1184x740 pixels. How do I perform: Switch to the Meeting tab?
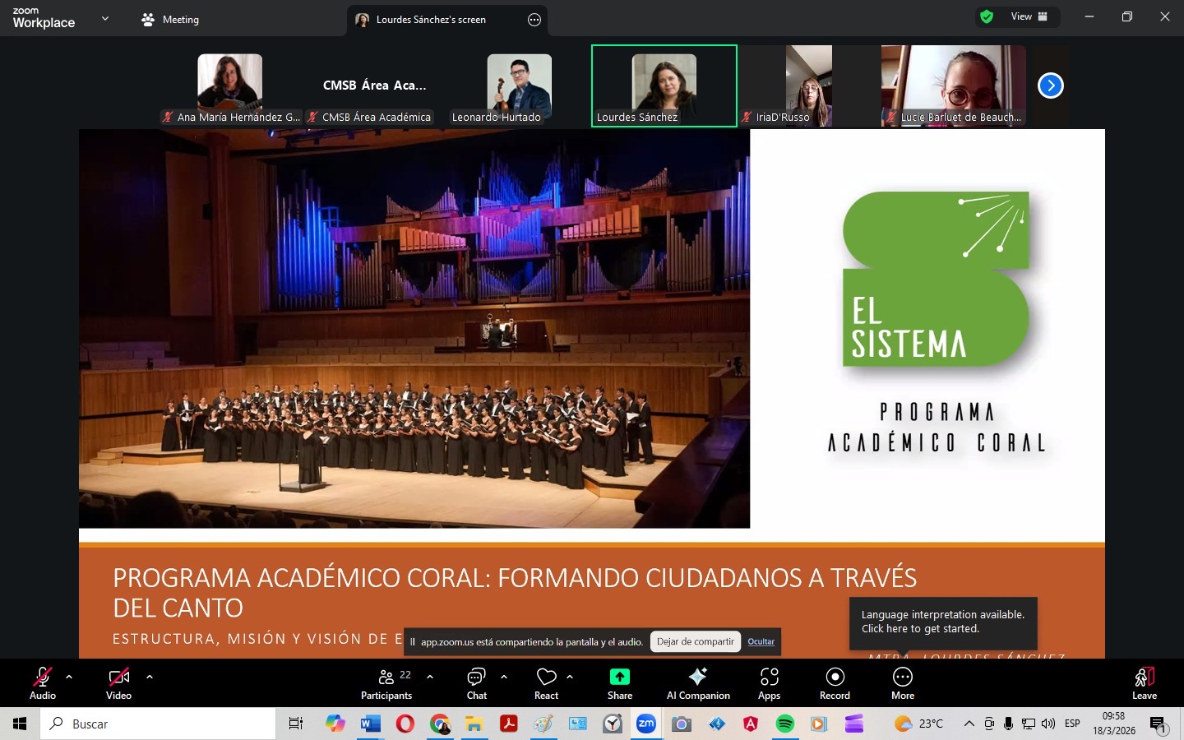(169, 19)
